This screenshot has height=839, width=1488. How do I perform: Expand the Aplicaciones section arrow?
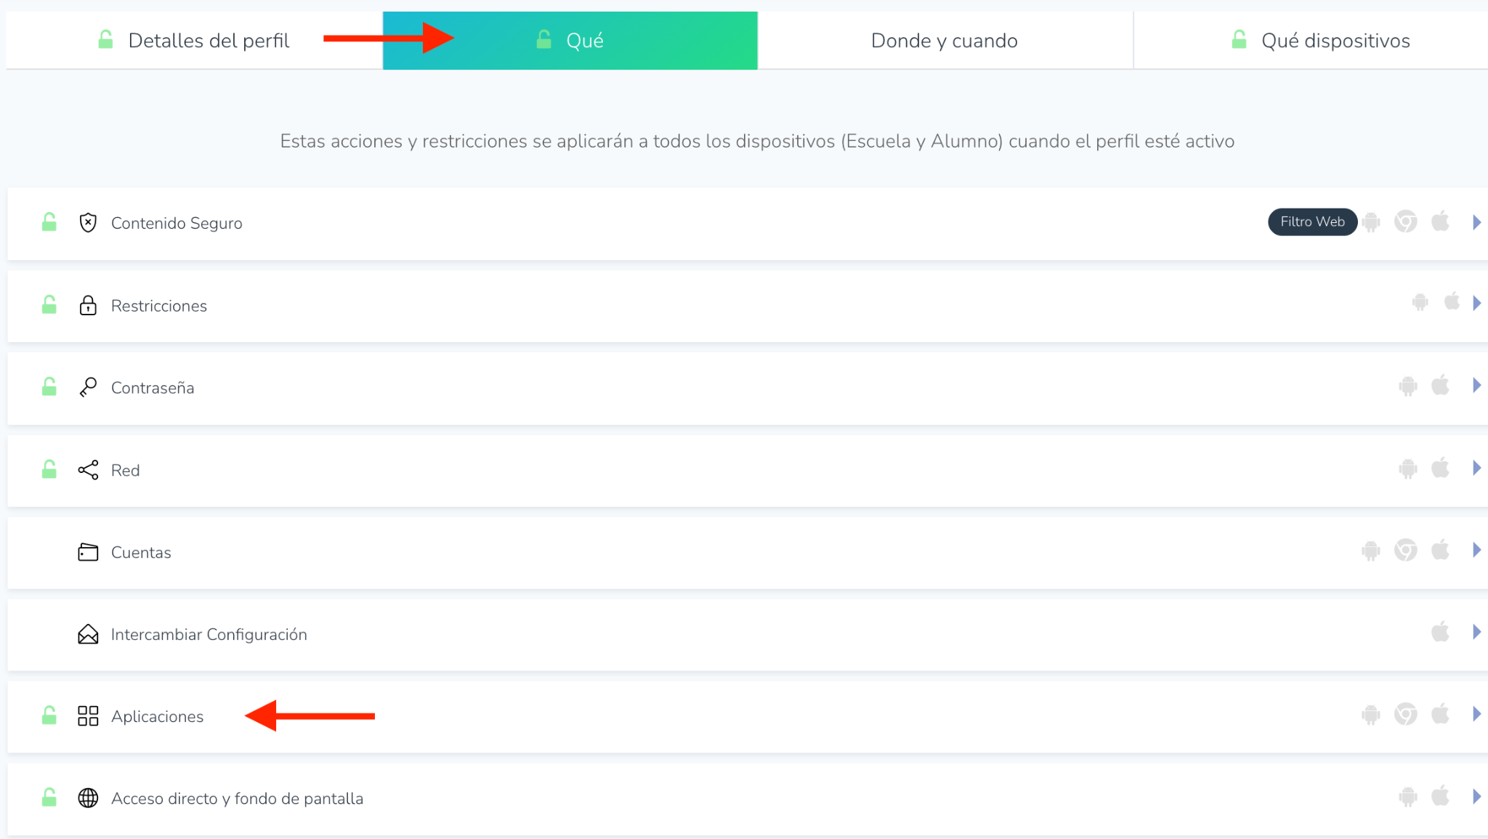[1476, 714]
